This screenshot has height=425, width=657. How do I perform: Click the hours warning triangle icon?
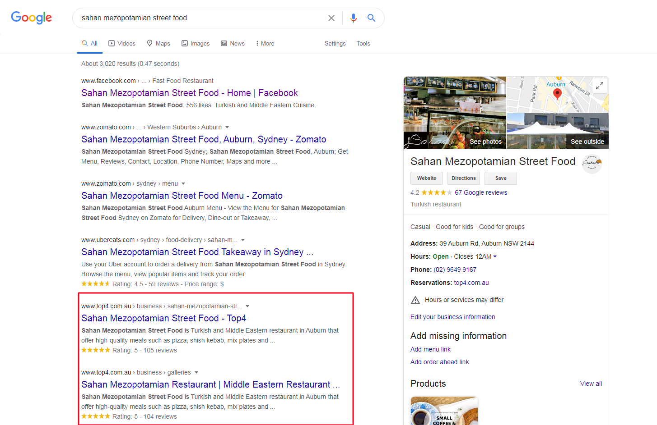point(415,300)
